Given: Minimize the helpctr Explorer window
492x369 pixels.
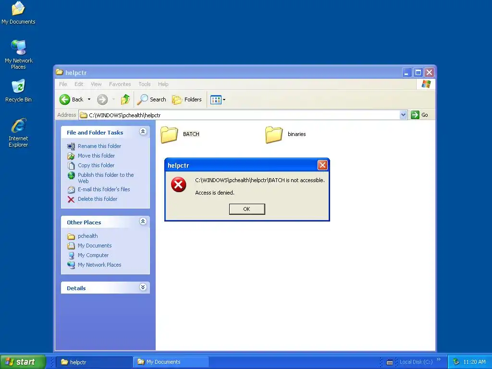Looking at the screenshot, I should [x=406, y=73].
